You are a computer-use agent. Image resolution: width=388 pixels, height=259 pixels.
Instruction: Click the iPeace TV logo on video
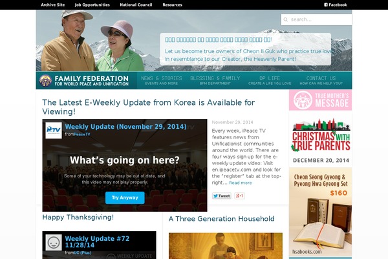(54, 130)
